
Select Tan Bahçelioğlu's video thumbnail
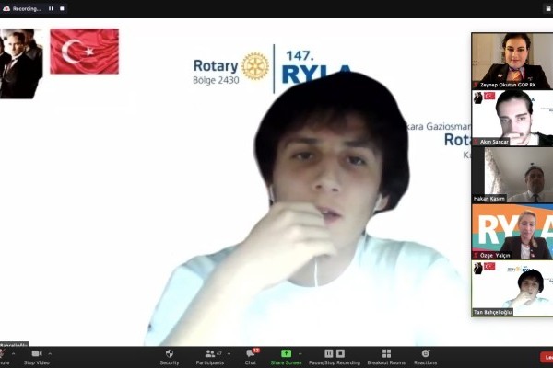512,289
